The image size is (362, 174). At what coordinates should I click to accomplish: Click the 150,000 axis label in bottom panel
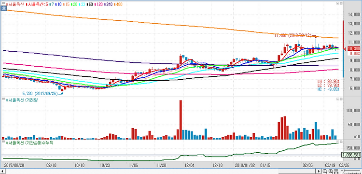tap(353, 148)
